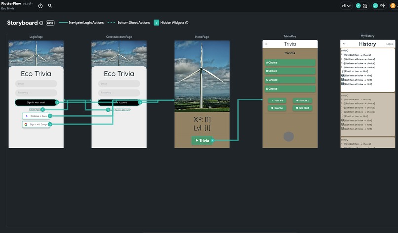Click the lightning test mode icon
Screen dimensions: 398x233
382,6
